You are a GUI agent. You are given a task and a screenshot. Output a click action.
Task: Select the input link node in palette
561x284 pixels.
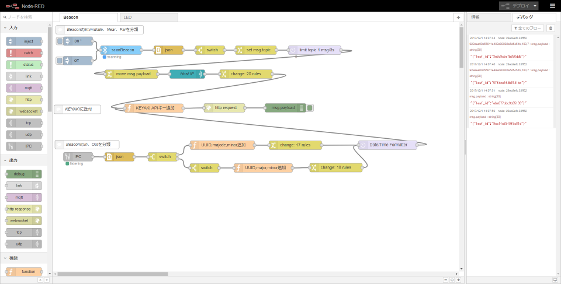pos(24,76)
